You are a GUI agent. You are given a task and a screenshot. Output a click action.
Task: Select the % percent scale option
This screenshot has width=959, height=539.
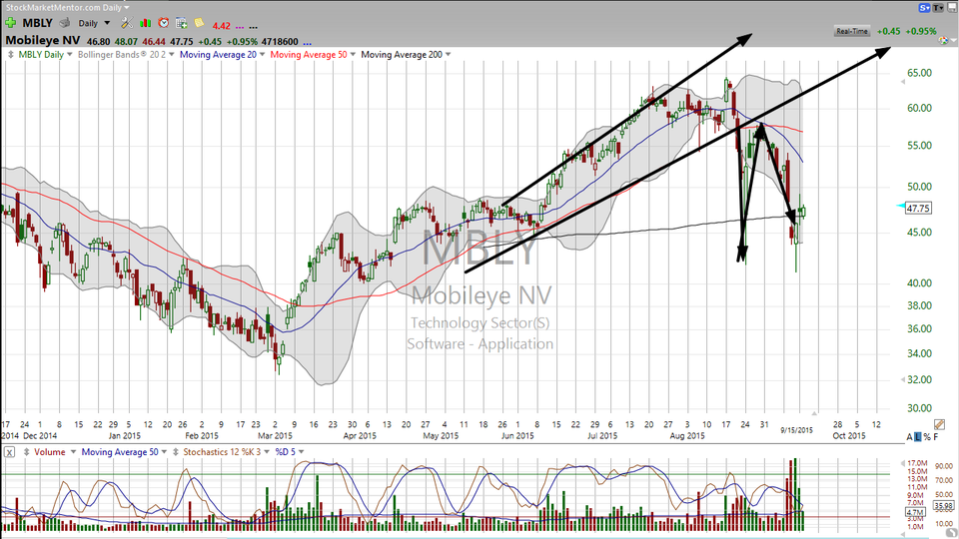click(x=927, y=437)
